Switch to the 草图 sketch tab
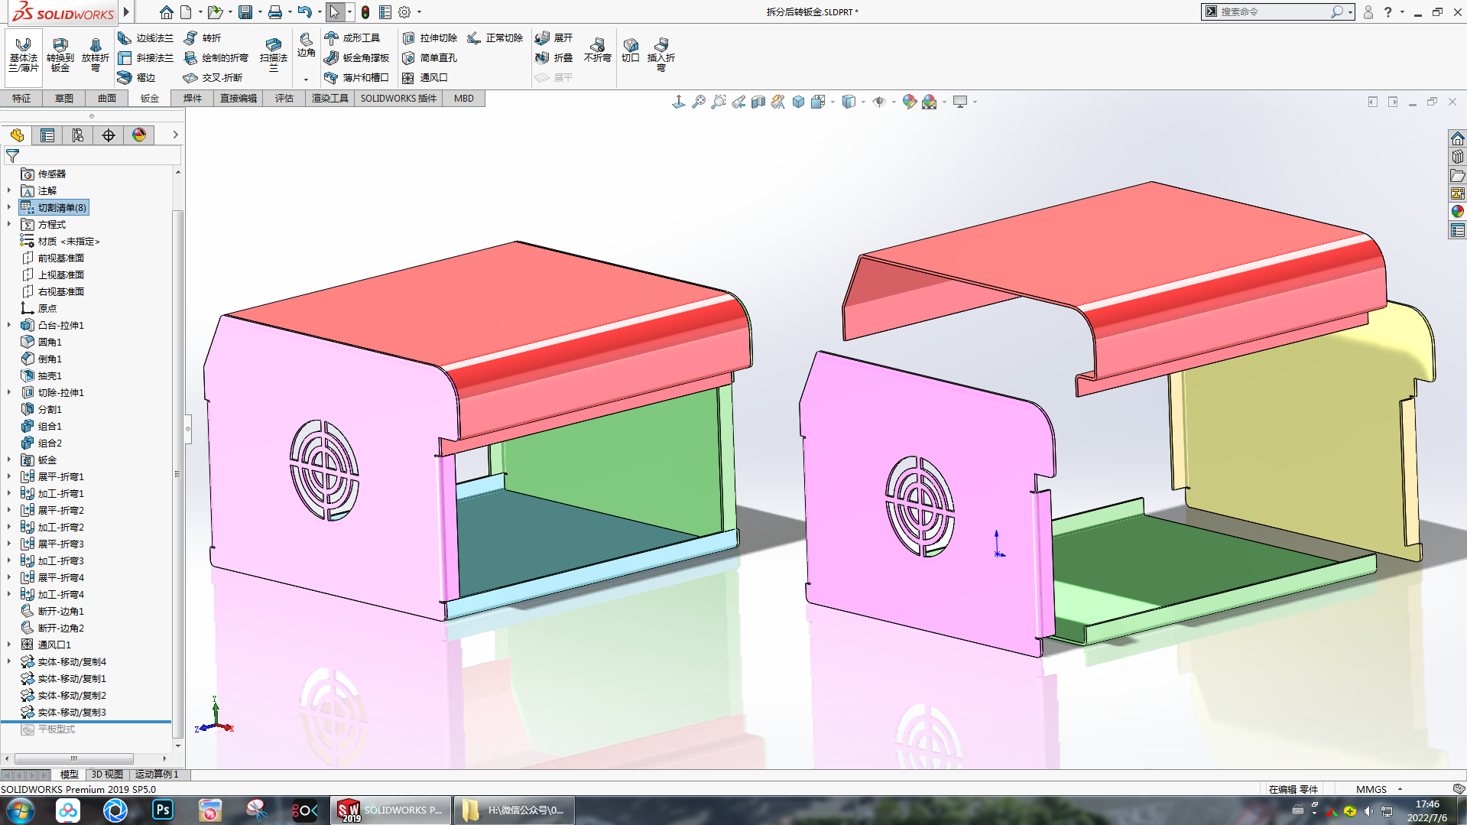The width and height of the screenshot is (1467, 825). (64, 98)
